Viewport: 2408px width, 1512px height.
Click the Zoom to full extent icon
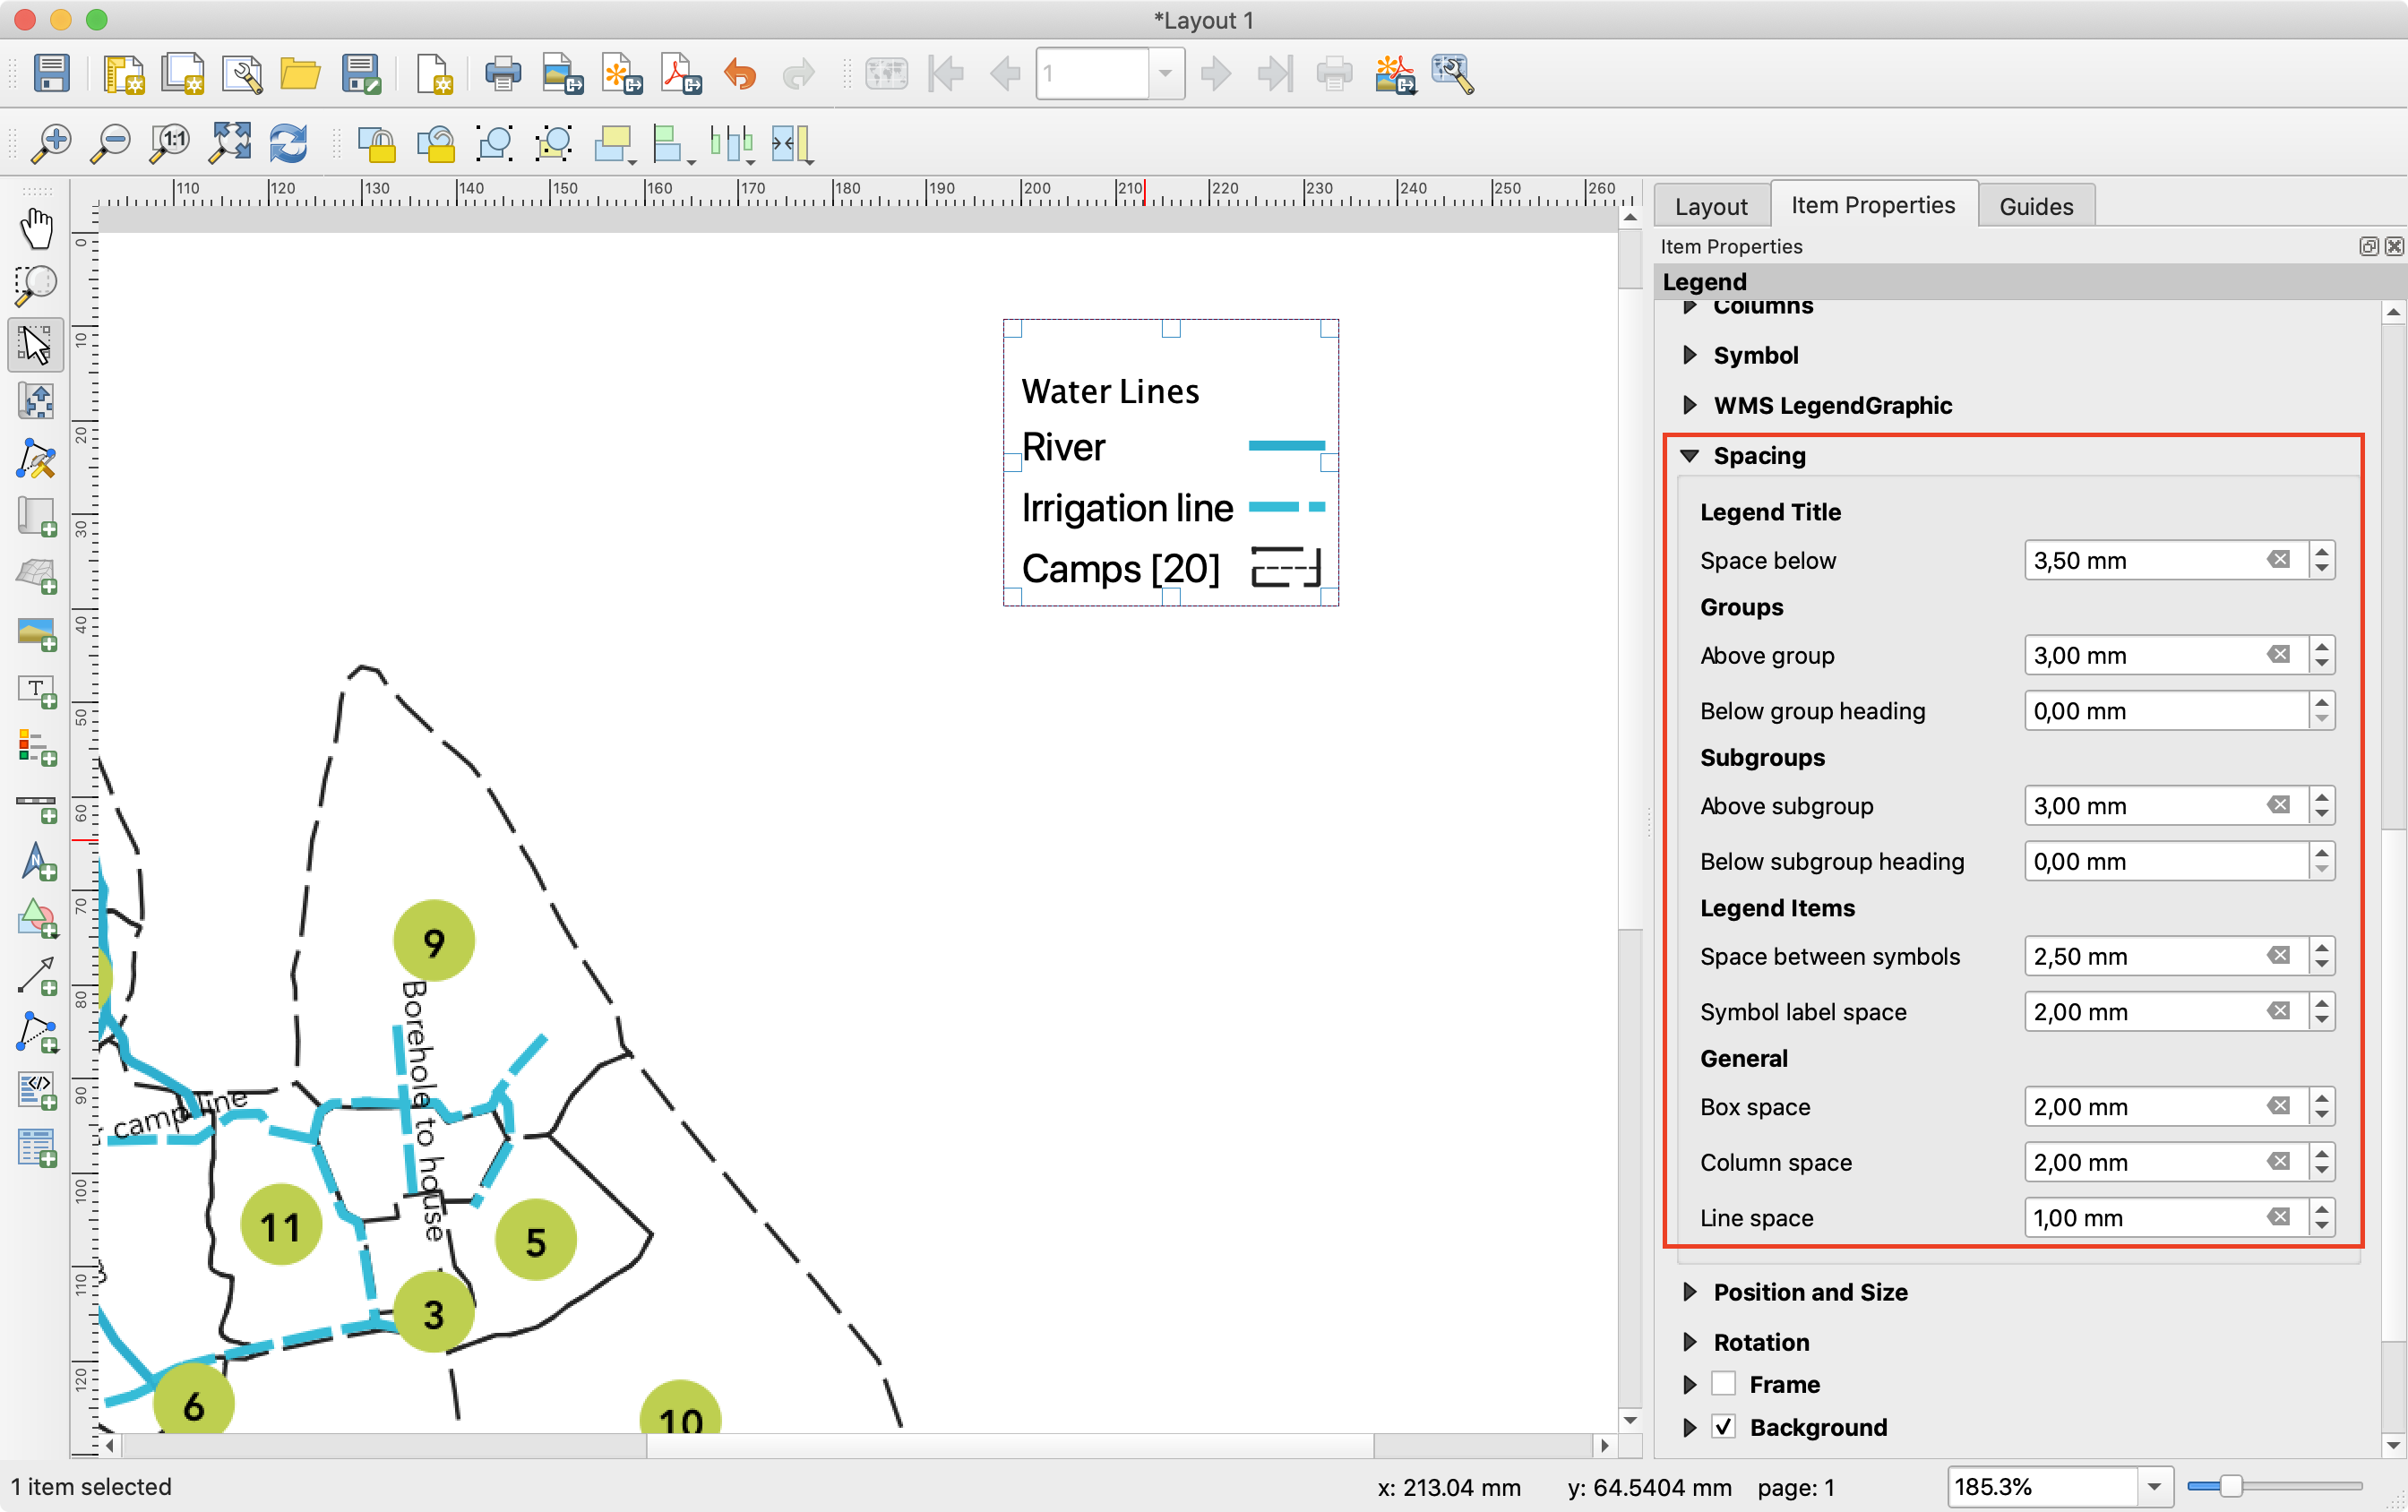pos(229,143)
